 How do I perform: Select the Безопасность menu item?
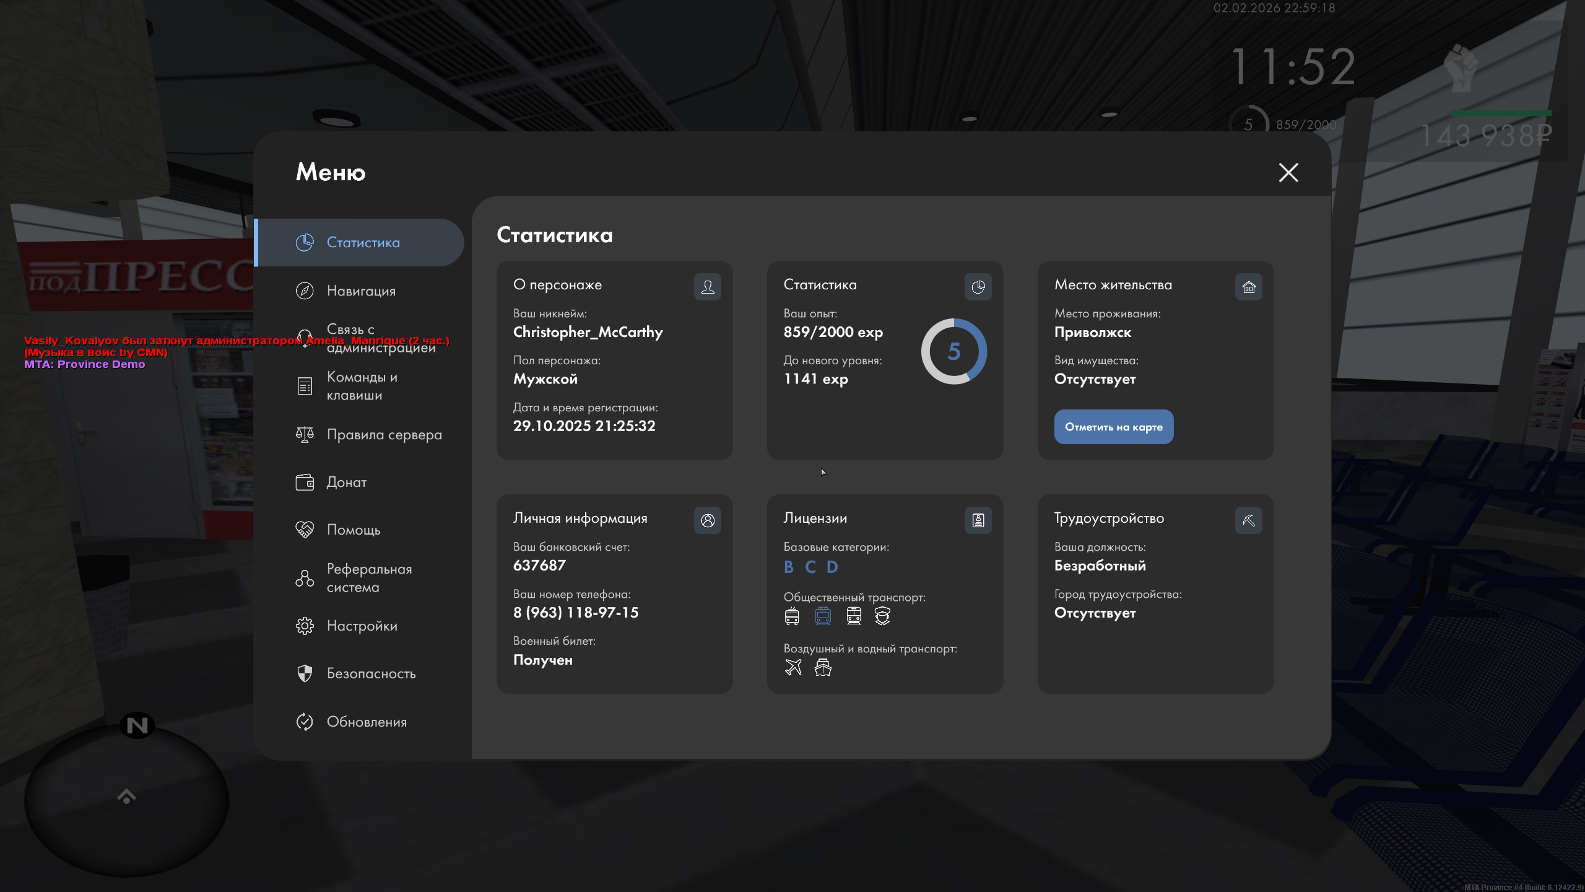tap(371, 673)
